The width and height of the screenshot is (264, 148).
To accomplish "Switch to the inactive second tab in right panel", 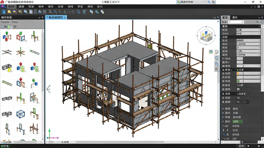I will coord(235,17).
